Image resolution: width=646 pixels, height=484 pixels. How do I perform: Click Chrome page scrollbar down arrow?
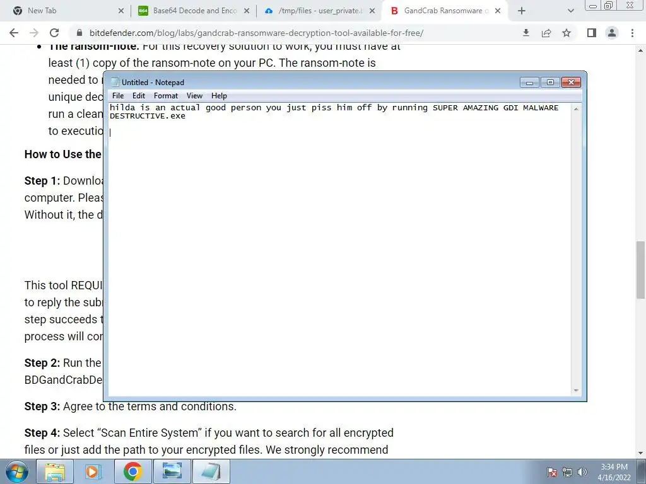[640, 454]
